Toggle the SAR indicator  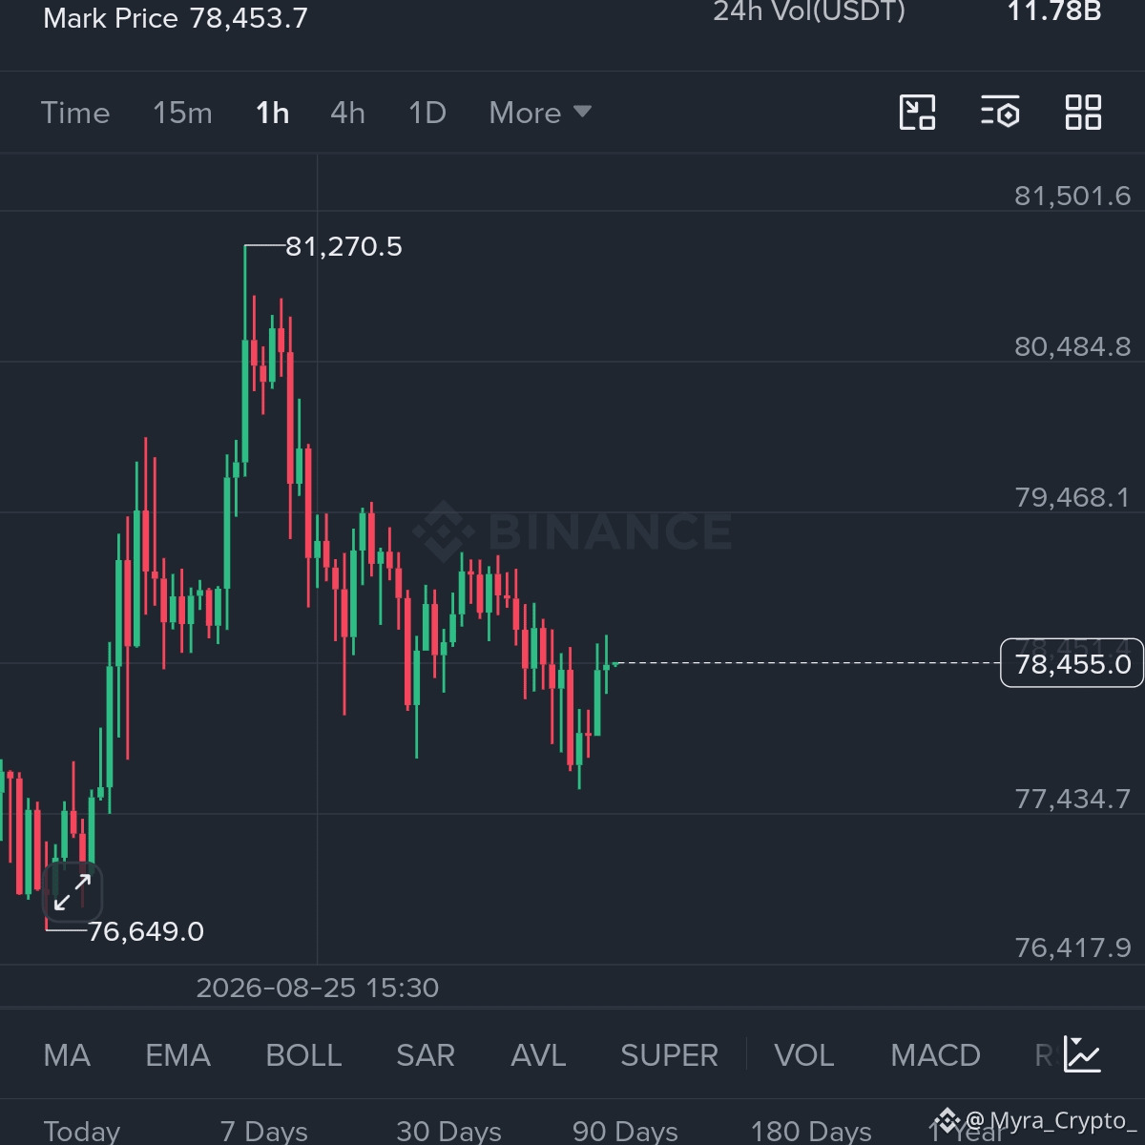(x=426, y=1055)
